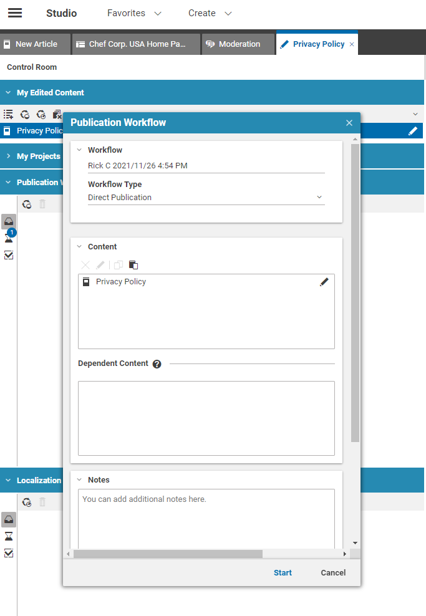This screenshot has width=426, height=616.
Task: Click start workflow icon in Localization panel
Action: tap(27, 502)
